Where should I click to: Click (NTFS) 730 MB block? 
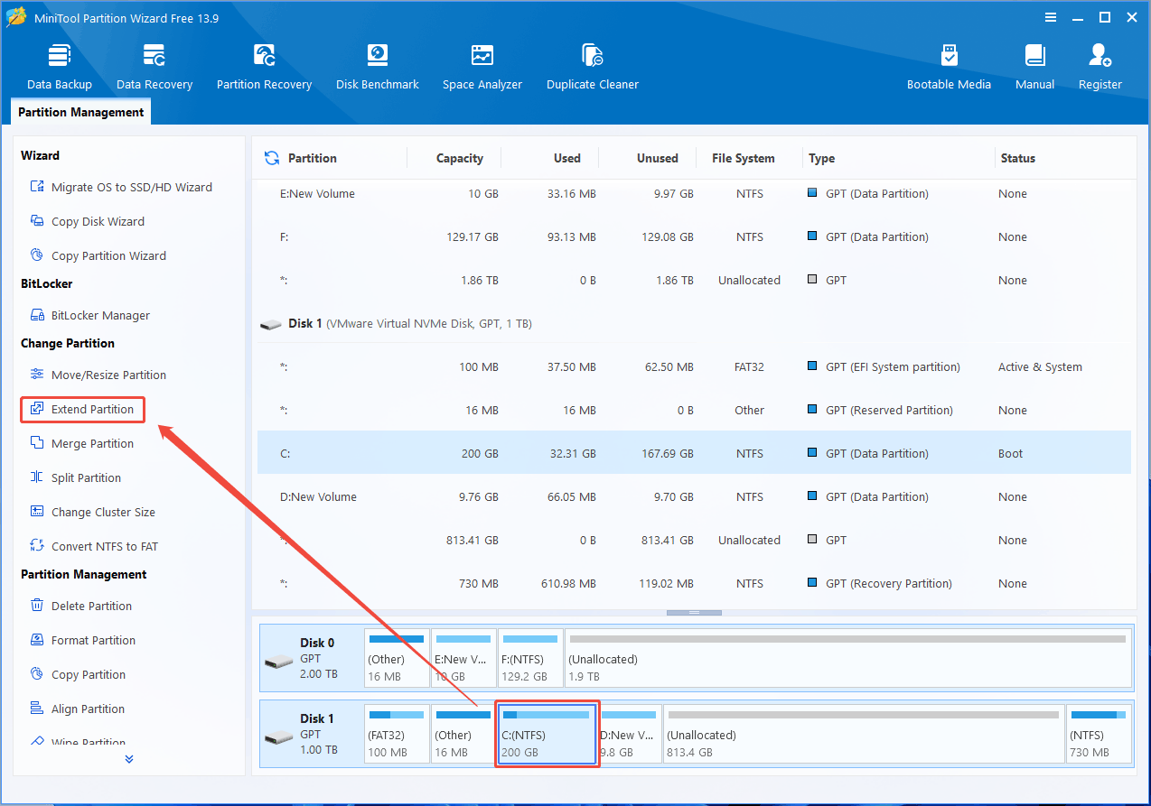pos(1099,734)
